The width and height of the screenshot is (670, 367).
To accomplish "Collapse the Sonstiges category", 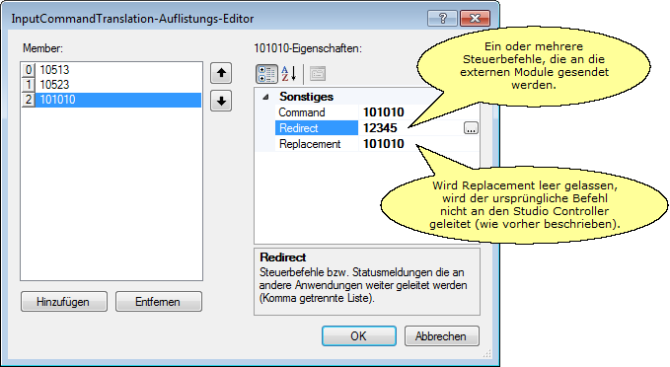I will (265, 97).
